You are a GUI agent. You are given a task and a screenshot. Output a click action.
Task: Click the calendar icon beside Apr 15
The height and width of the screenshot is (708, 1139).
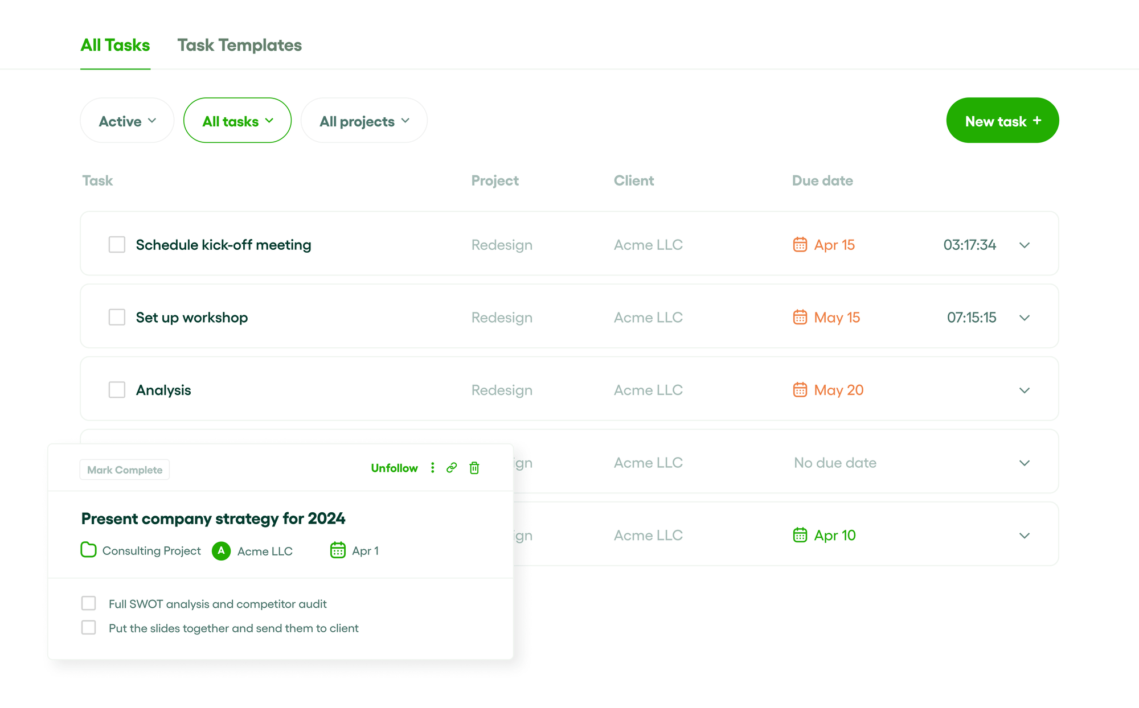coord(800,244)
